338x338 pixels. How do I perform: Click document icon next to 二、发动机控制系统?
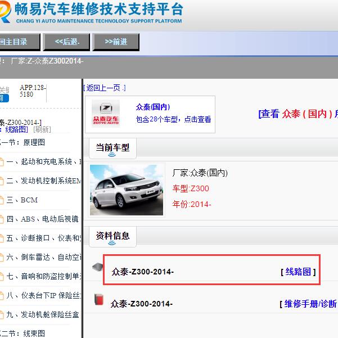[x=2, y=181]
